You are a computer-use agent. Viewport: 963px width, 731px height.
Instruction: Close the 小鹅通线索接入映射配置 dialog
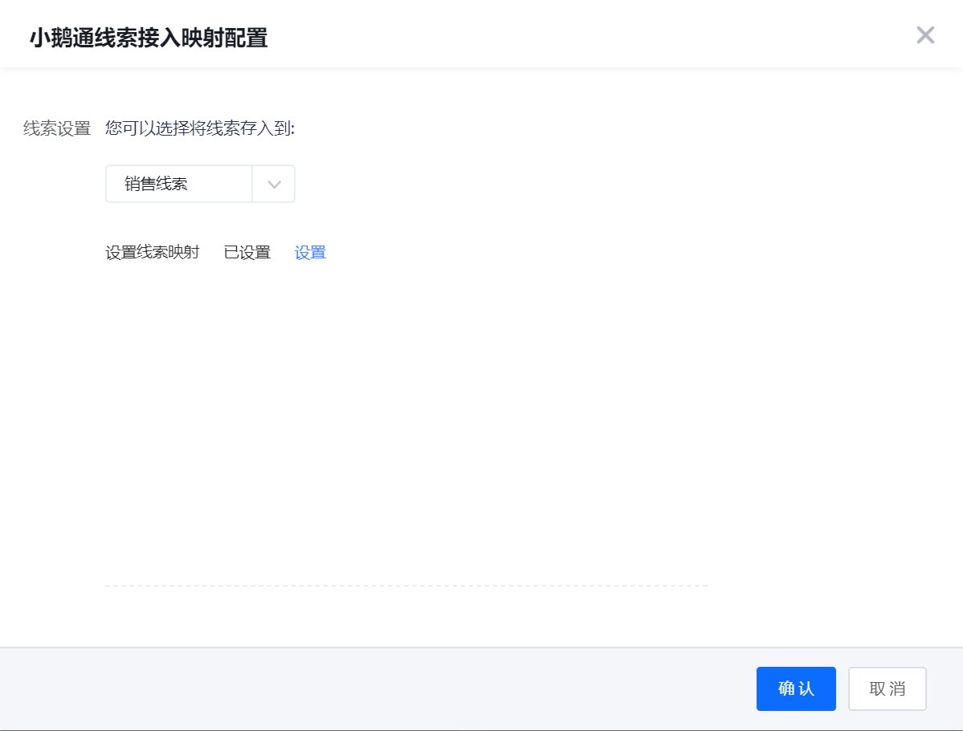click(925, 35)
